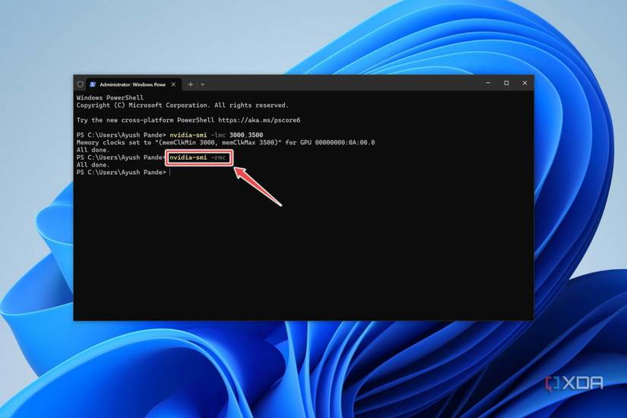
Task: Click the 'Copyright (C) Microsoft Corporation' line
Action: 182,105
